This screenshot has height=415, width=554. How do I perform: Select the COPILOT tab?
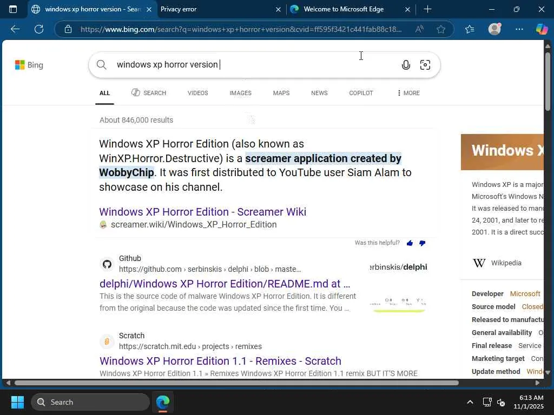361,93
